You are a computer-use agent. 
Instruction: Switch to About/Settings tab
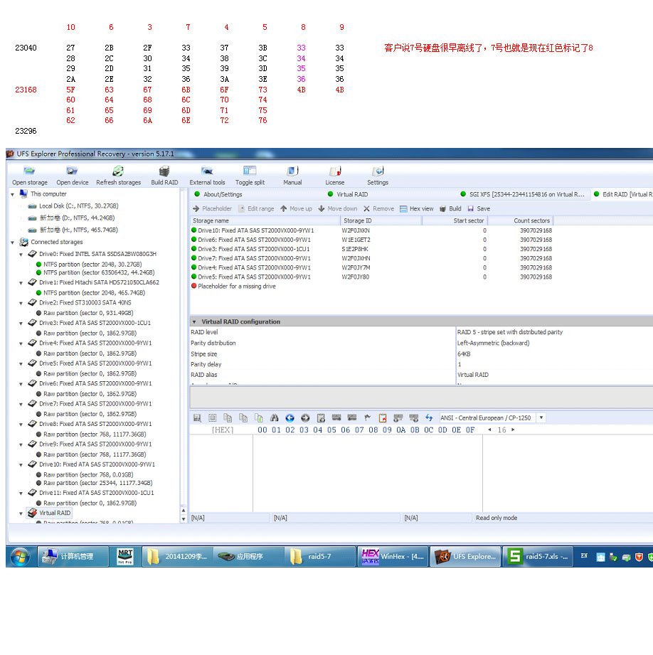(218, 194)
